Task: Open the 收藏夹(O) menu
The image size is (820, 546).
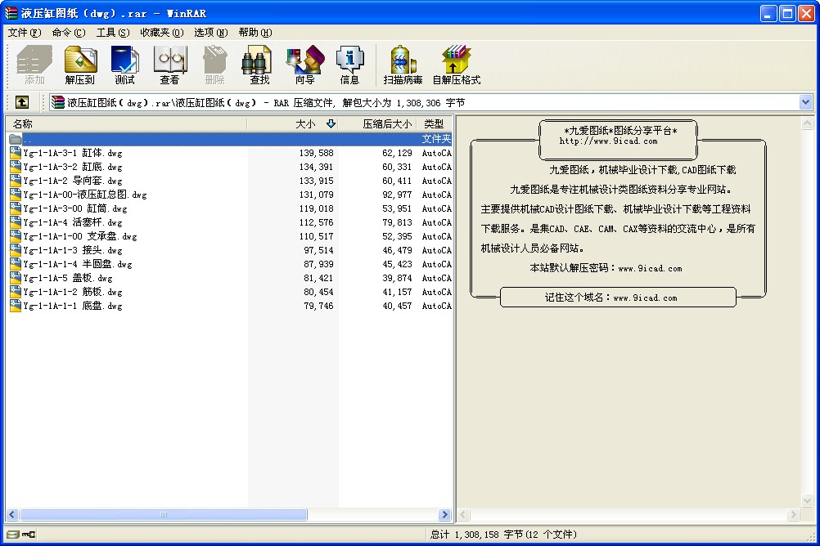Action: point(161,33)
